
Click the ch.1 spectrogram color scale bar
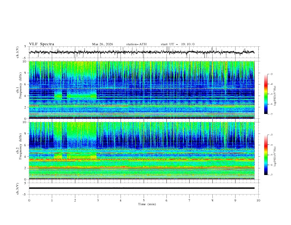[266, 94]
